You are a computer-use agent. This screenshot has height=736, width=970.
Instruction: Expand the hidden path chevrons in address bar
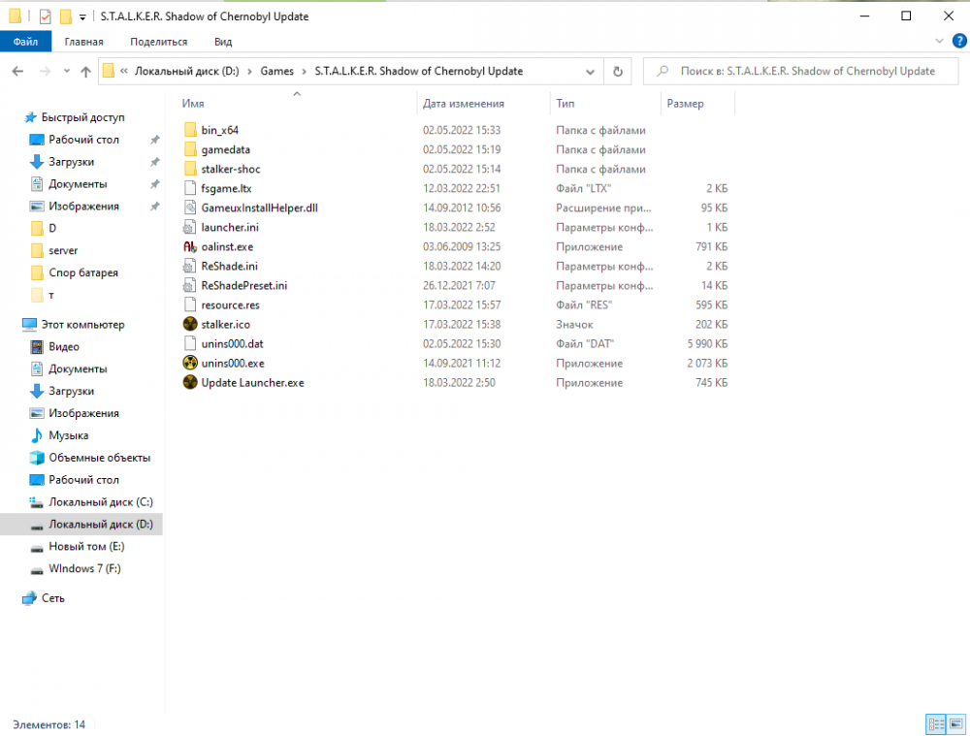pos(124,71)
